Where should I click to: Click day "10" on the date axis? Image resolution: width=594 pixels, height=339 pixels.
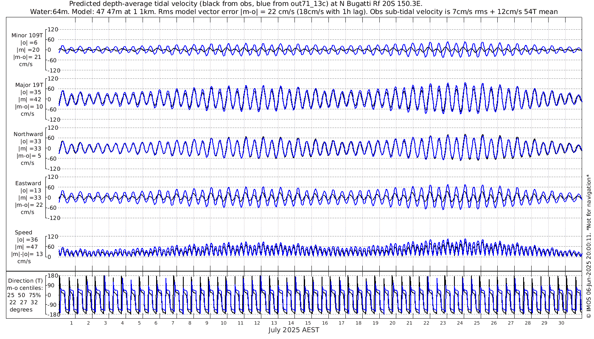pos(224,323)
